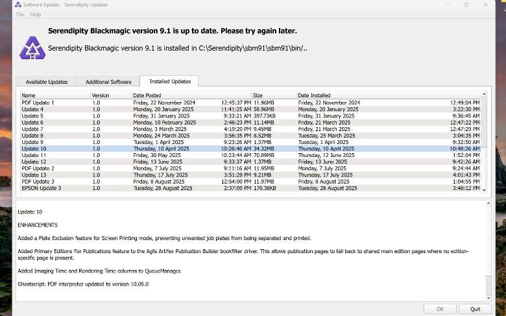Image resolution: width=506 pixels, height=316 pixels.
Task: Click the 170.38KB size cell
Action: [265, 188]
